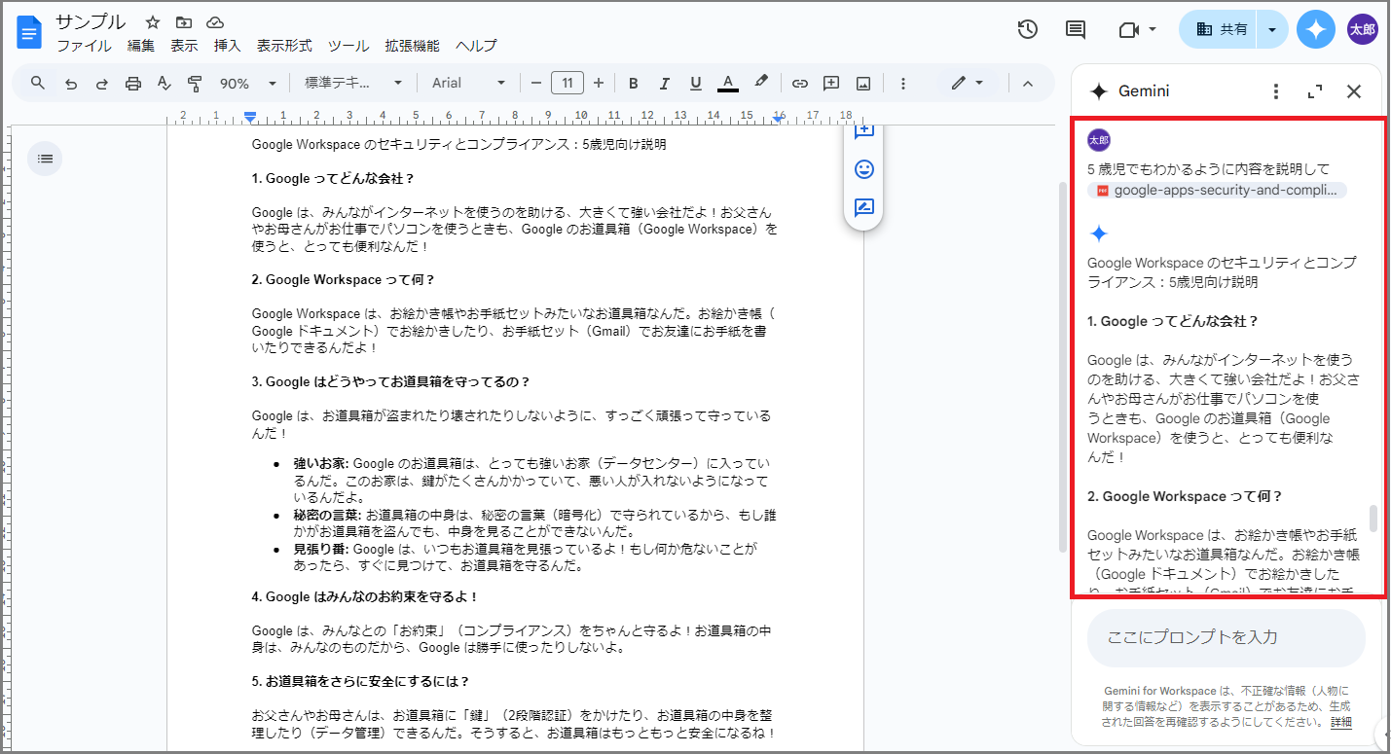Image resolution: width=1391 pixels, height=754 pixels.
Task: Open the ツール menu
Action: click(x=348, y=46)
